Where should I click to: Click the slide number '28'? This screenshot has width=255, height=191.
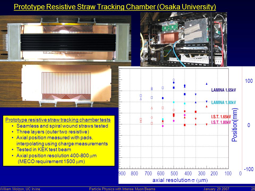[253, 189]
